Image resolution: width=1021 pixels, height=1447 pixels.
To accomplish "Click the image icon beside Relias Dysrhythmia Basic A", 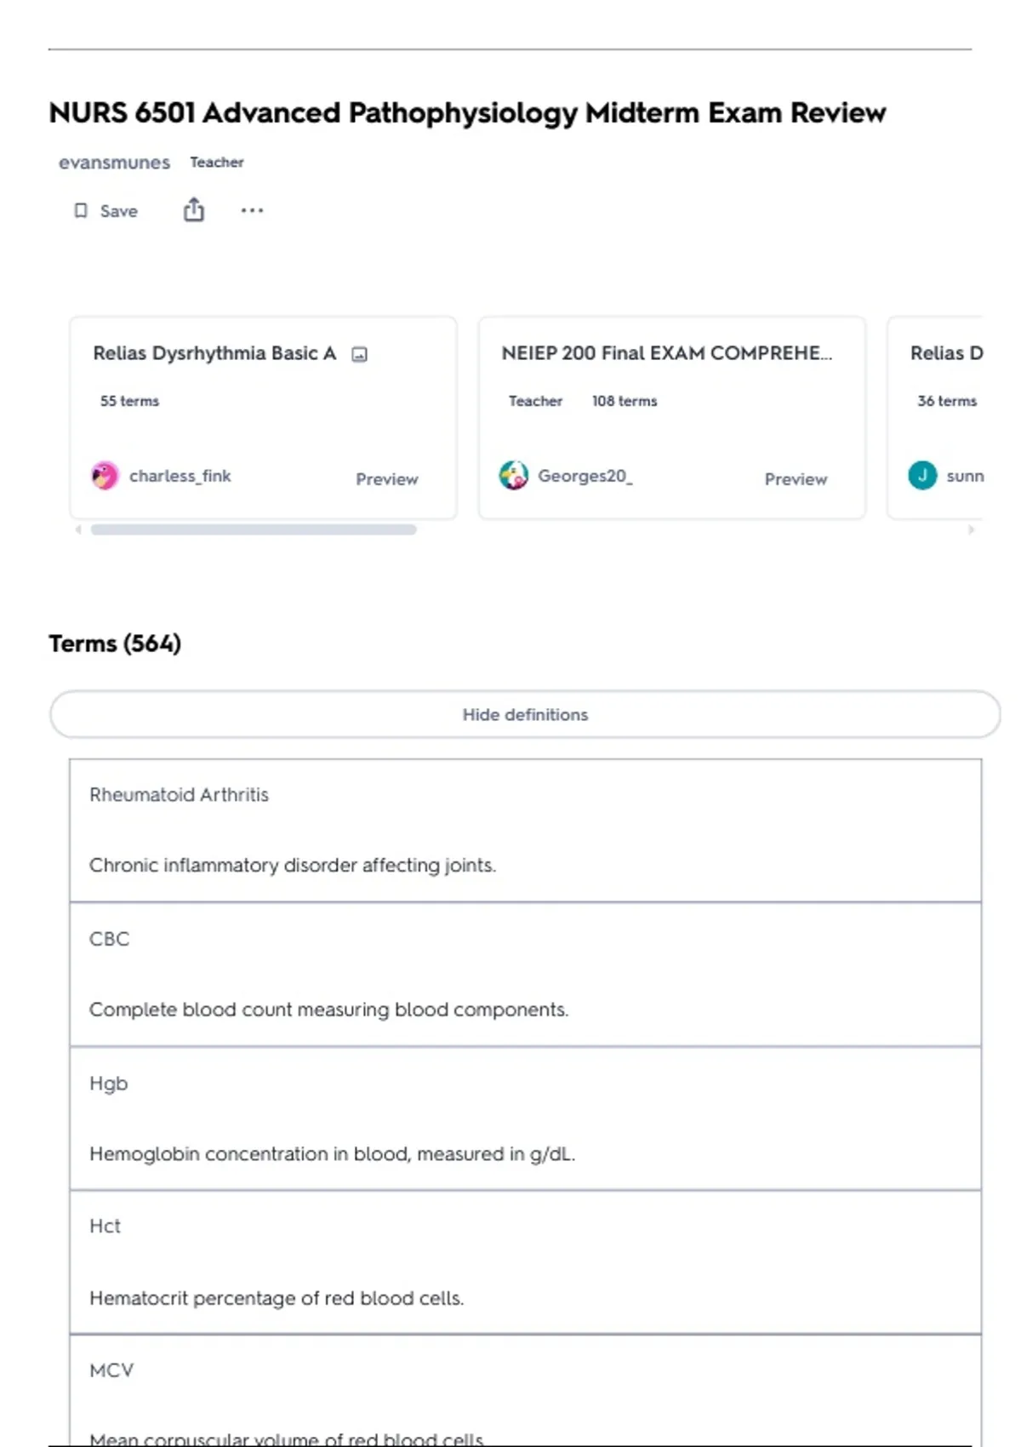I will 360,354.
